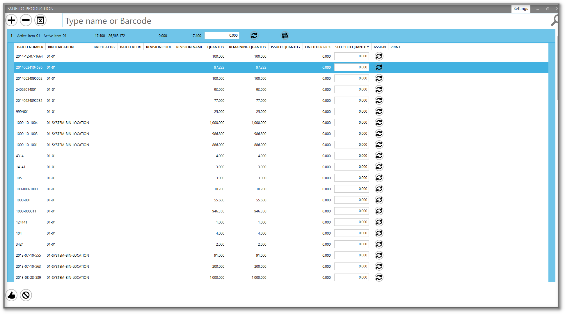565x314 pixels.
Task: Assign batch 2014-12-07-1664 via refresh icon
Action: (x=379, y=56)
